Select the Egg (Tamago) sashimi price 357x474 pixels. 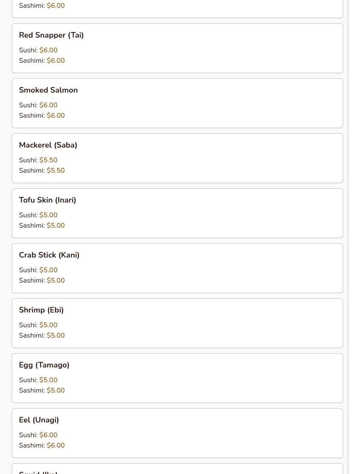tap(55, 390)
